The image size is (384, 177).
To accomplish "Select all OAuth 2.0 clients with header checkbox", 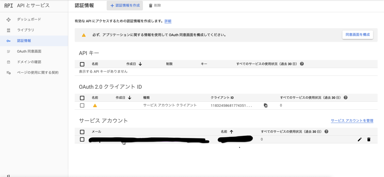I will coord(82,98).
